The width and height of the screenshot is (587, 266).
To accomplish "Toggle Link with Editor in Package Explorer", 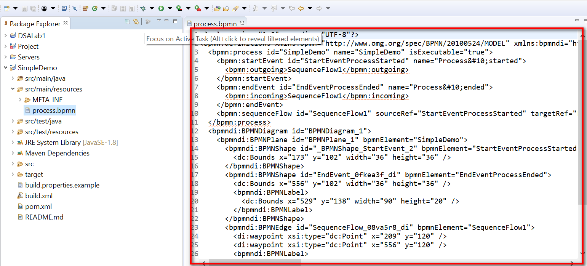I will pyautogui.click(x=136, y=22).
